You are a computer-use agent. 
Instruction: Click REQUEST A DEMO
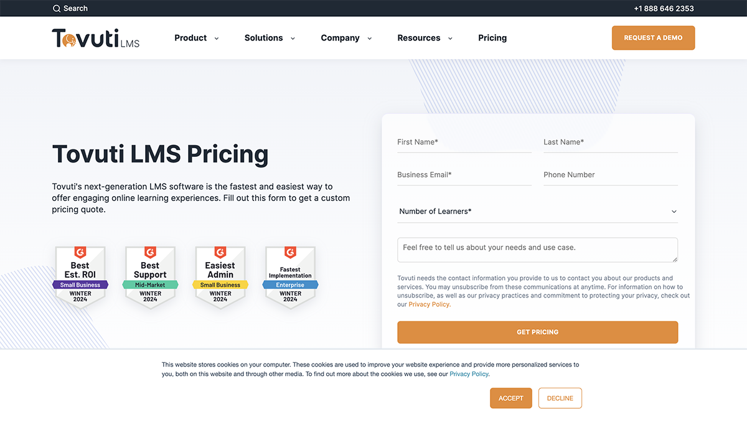point(653,37)
